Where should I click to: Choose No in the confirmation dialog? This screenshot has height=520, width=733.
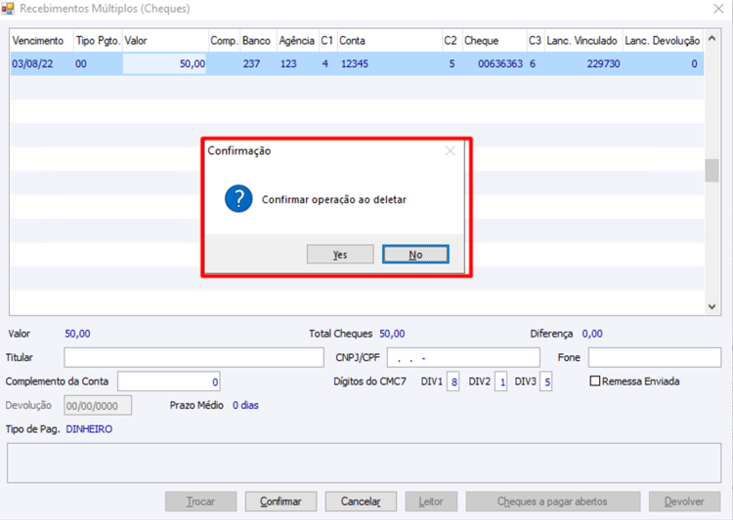pyautogui.click(x=415, y=255)
